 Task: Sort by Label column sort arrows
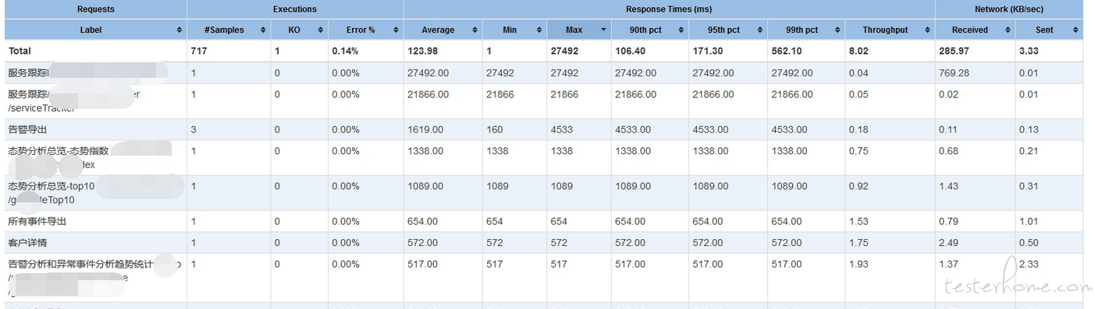pos(180,30)
